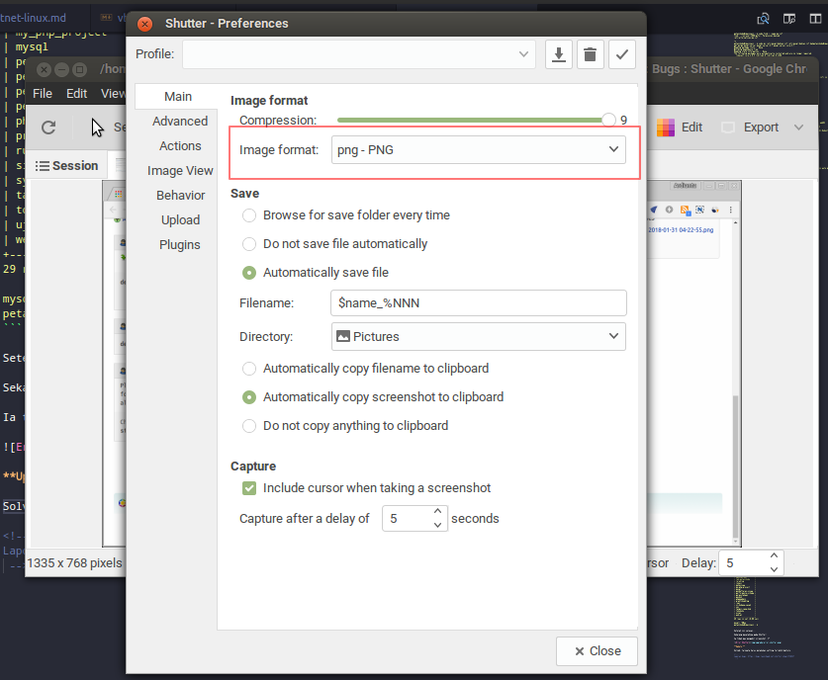828x680 pixels.
Task: Close the Preferences dialog with red button
Action: [x=145, y=24]
